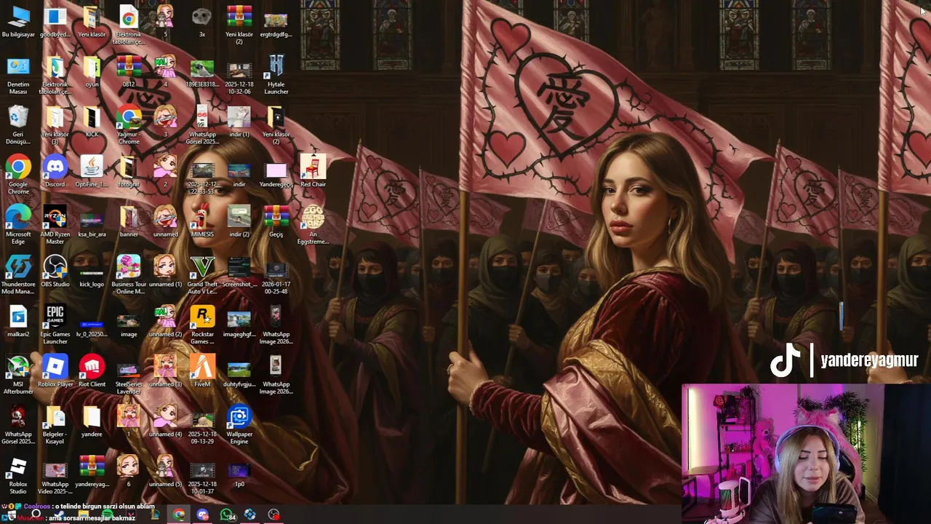Select the indir (1) image
Viewport: 931px width, 524px height.
pyautogui.click(x=239, y=122)
